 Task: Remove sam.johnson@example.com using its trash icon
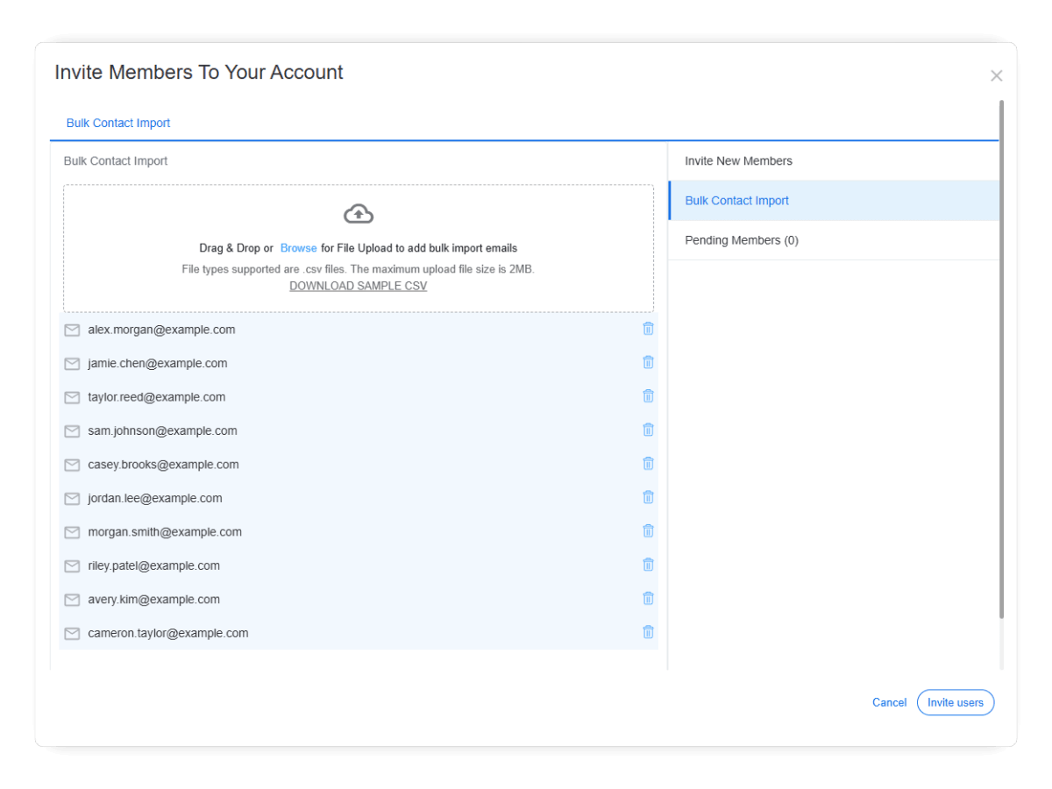(649, 430)
